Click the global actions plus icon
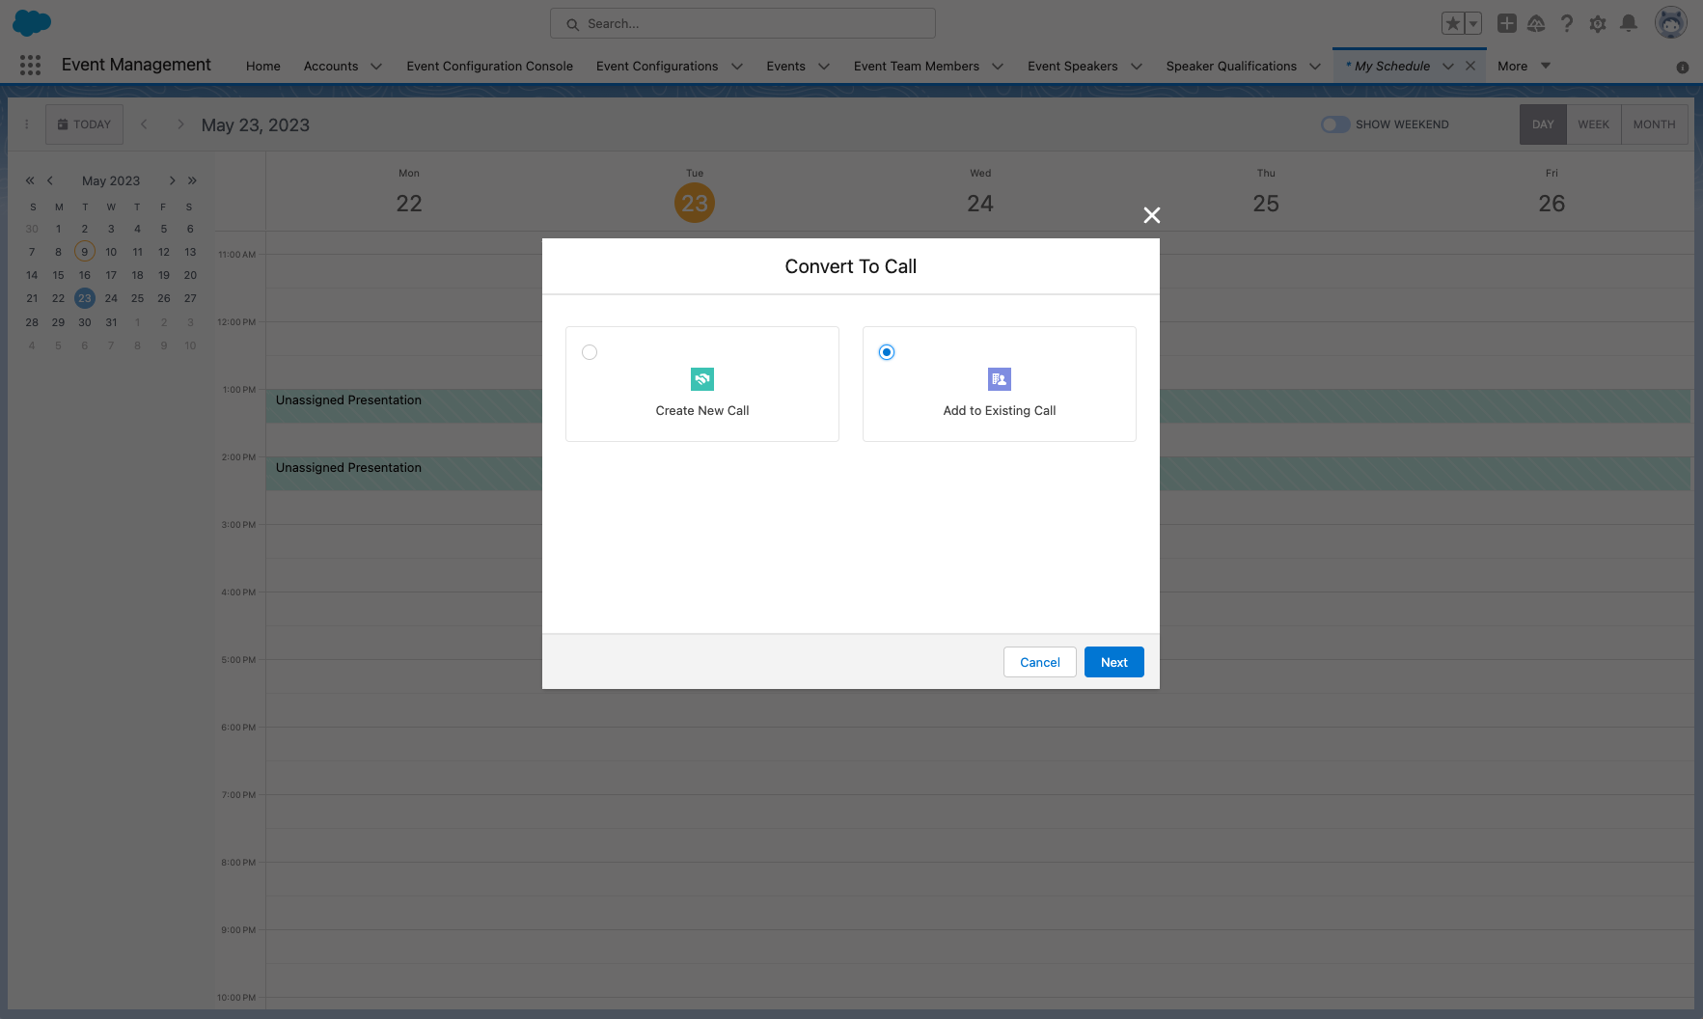The height and width of the screenshot is (1019, 1703). point(1506,23)
